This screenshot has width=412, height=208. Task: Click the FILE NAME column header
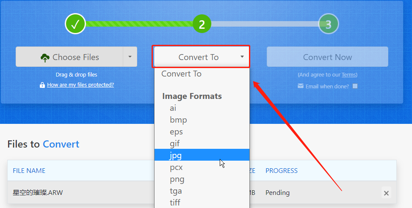click(29, 170)
